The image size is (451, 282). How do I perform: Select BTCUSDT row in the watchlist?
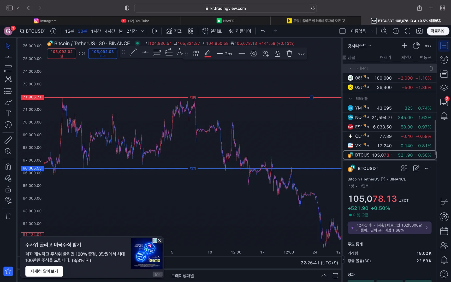coord(389,155)
